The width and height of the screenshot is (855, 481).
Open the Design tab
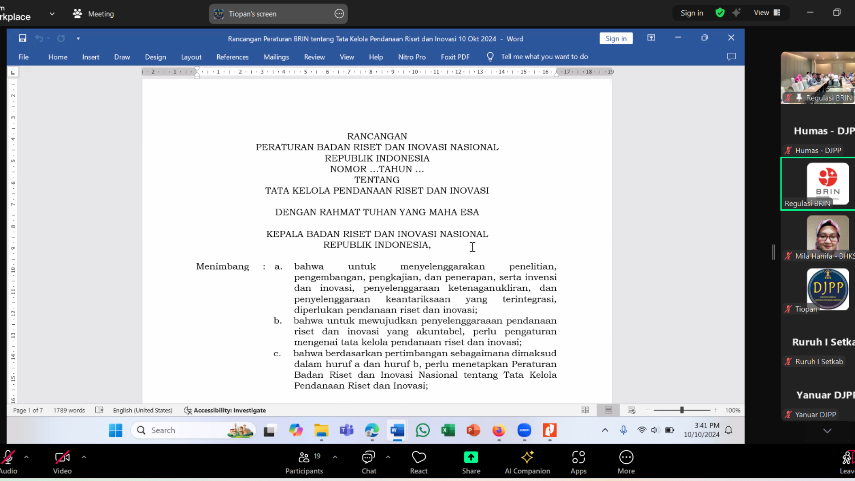tap(155, 57)
